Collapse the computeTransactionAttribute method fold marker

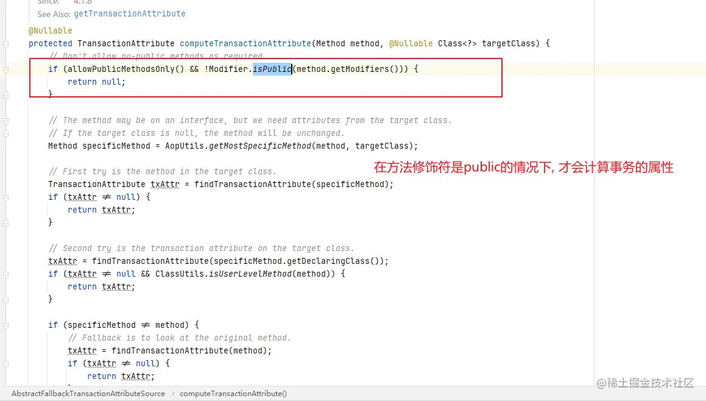pos(6,44)
